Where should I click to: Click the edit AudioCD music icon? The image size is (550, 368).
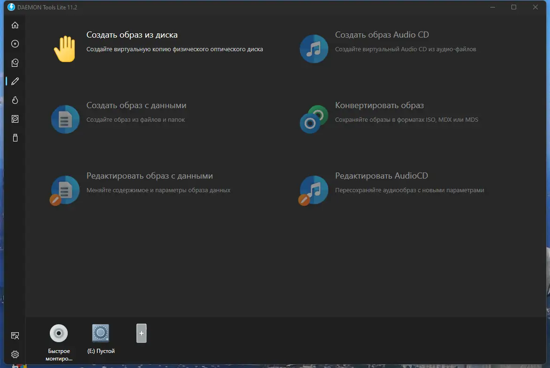(313, 190)
